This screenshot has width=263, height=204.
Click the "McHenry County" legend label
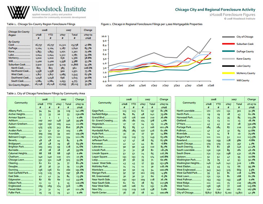click(246, 73)
